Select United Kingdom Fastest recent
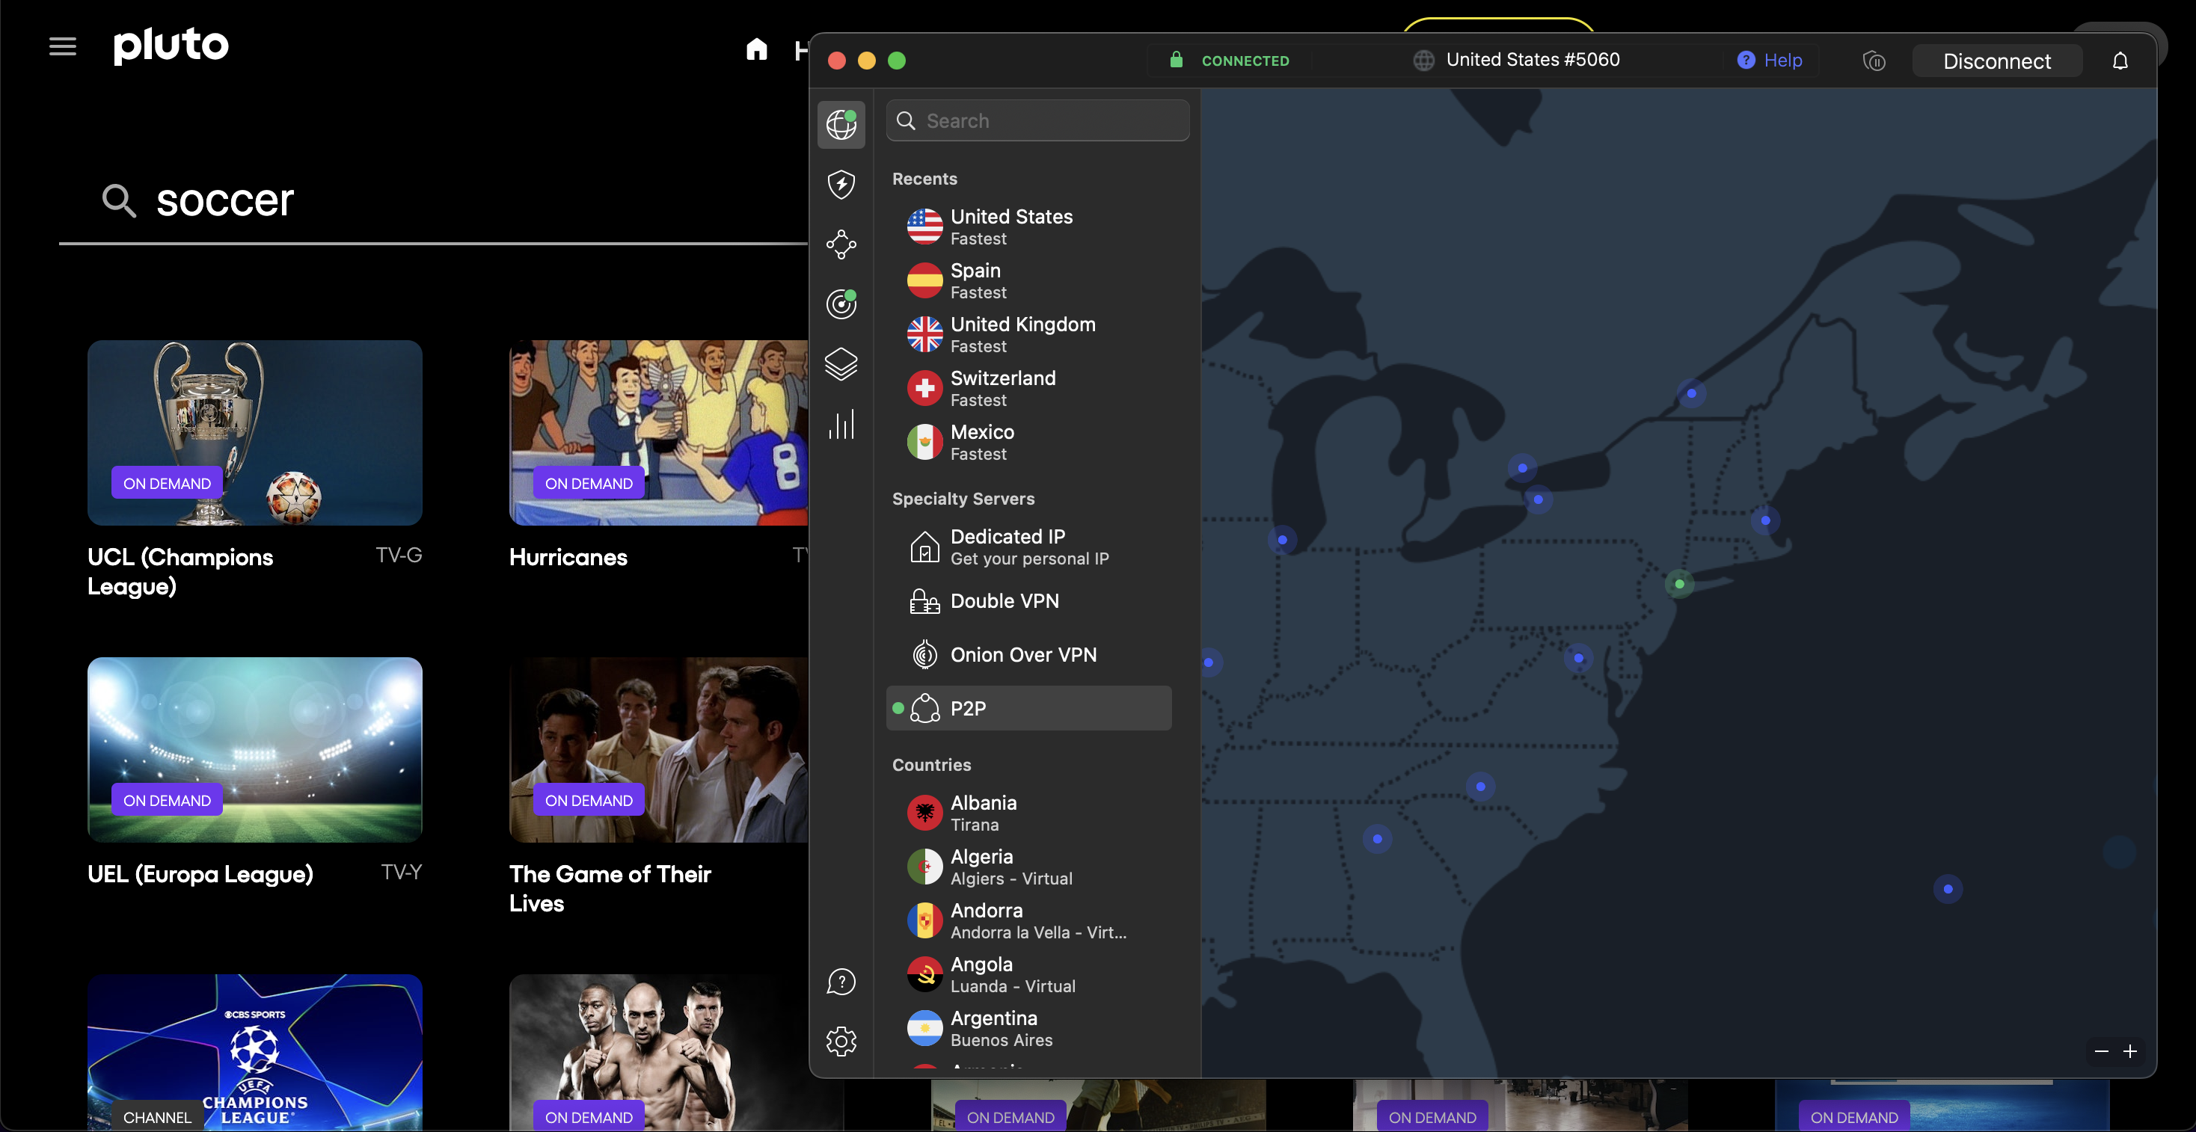2196x1132 pixels. tap(1029, 334)
